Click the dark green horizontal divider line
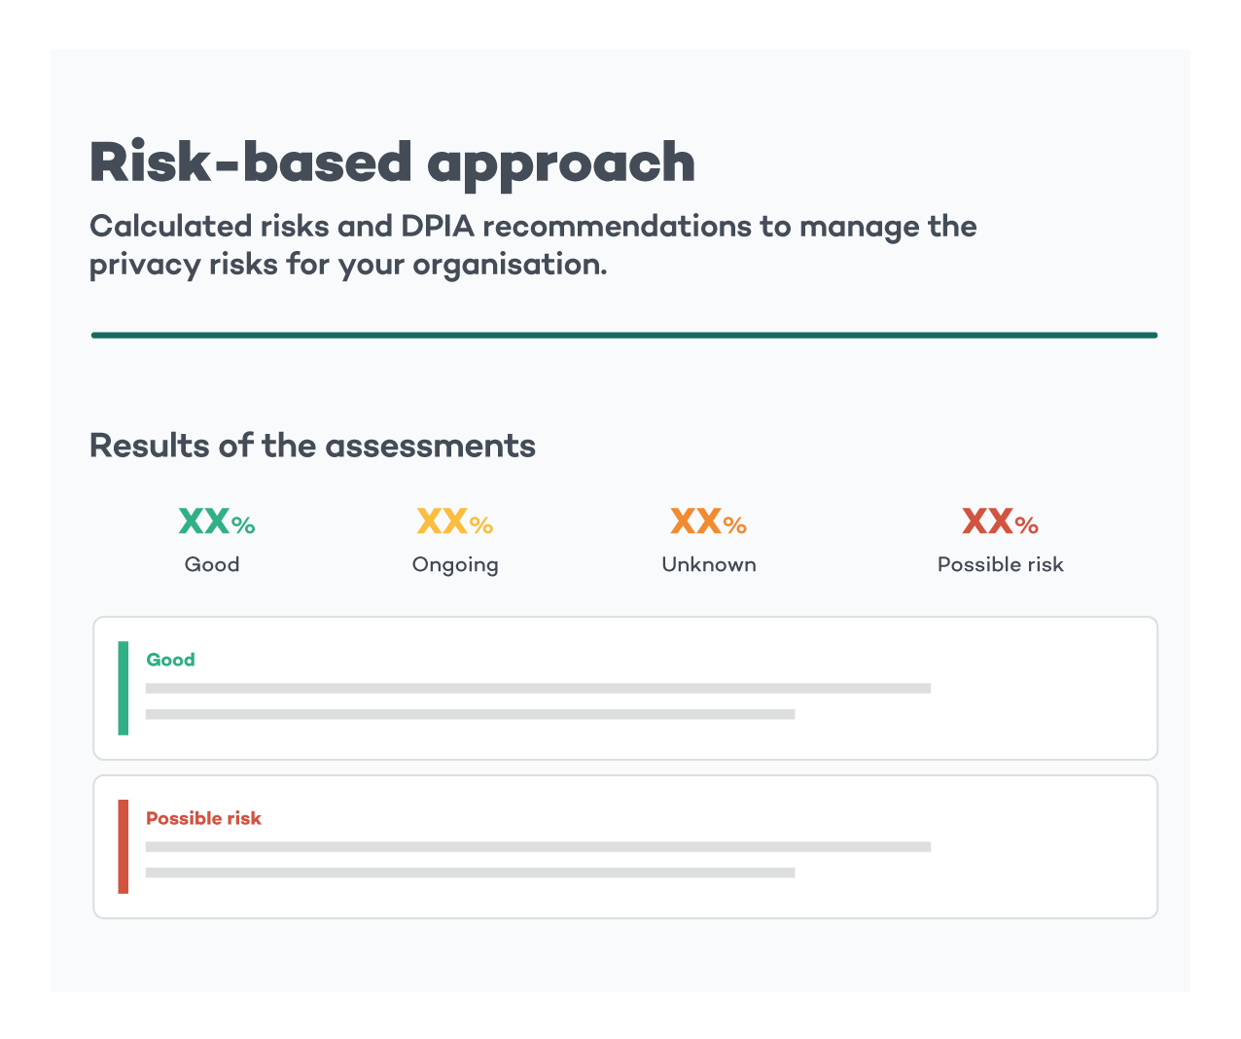1241x1039 pixels. 623,335
